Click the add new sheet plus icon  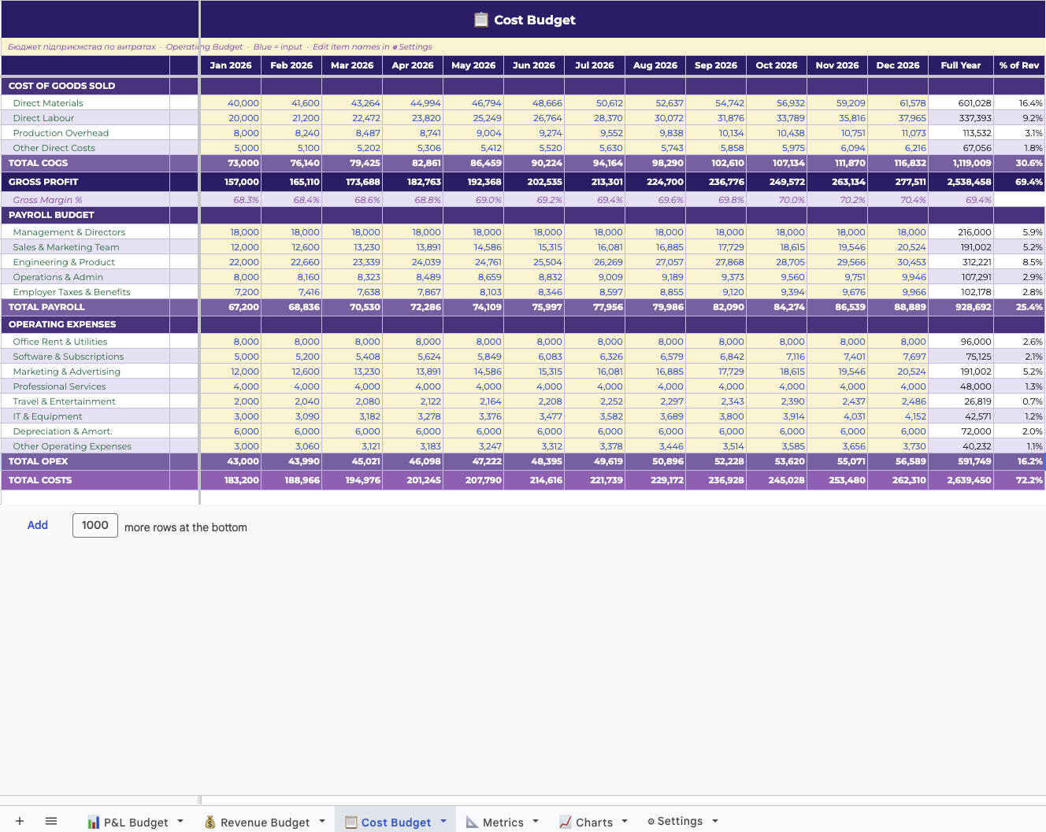(20, 821)
